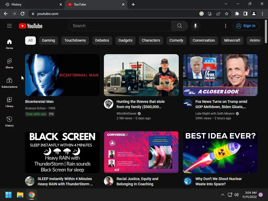Click Late Night with Seth Meyers channel name
The image size is (268, 201).
[215, 114]
